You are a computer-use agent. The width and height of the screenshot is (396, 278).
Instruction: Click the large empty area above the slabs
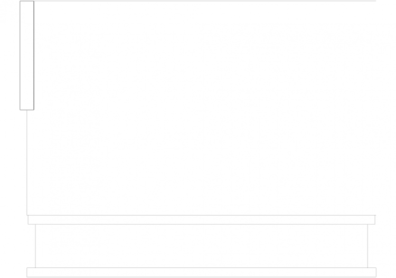point(201,108)
